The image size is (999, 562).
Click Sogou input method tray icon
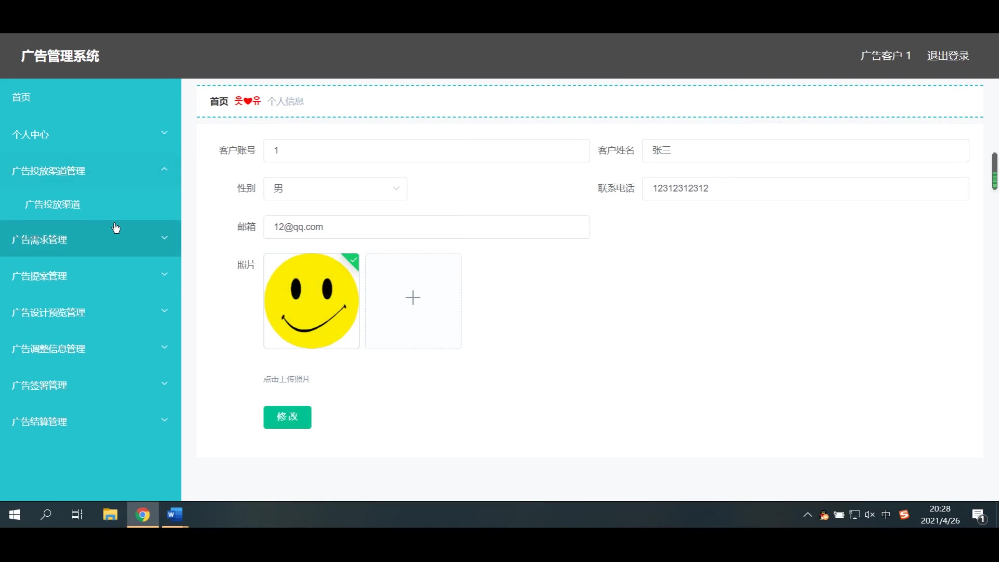tap(904, 515)
